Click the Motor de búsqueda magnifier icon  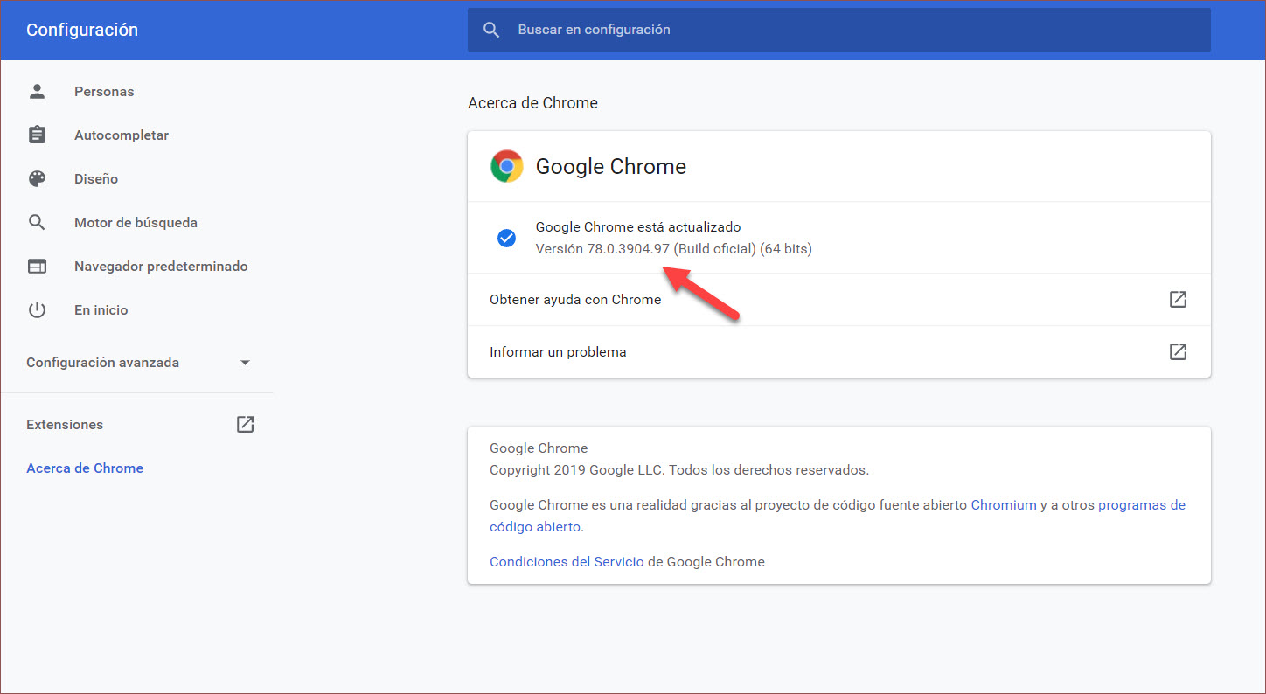[x=37, y=222]
